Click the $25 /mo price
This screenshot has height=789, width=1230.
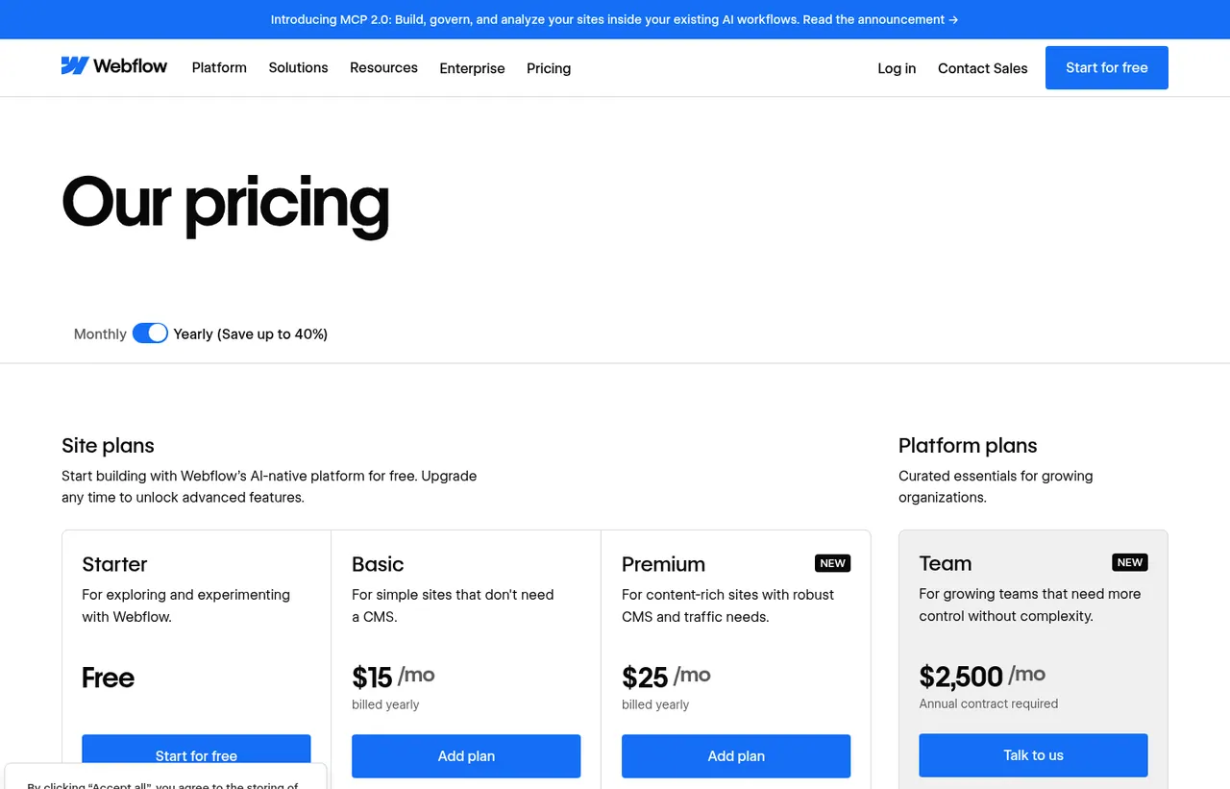click(666, 677)
